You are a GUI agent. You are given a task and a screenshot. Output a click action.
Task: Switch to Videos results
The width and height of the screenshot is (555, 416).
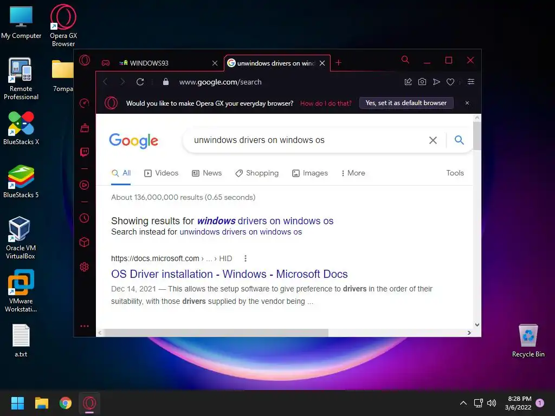pos(161,173)
